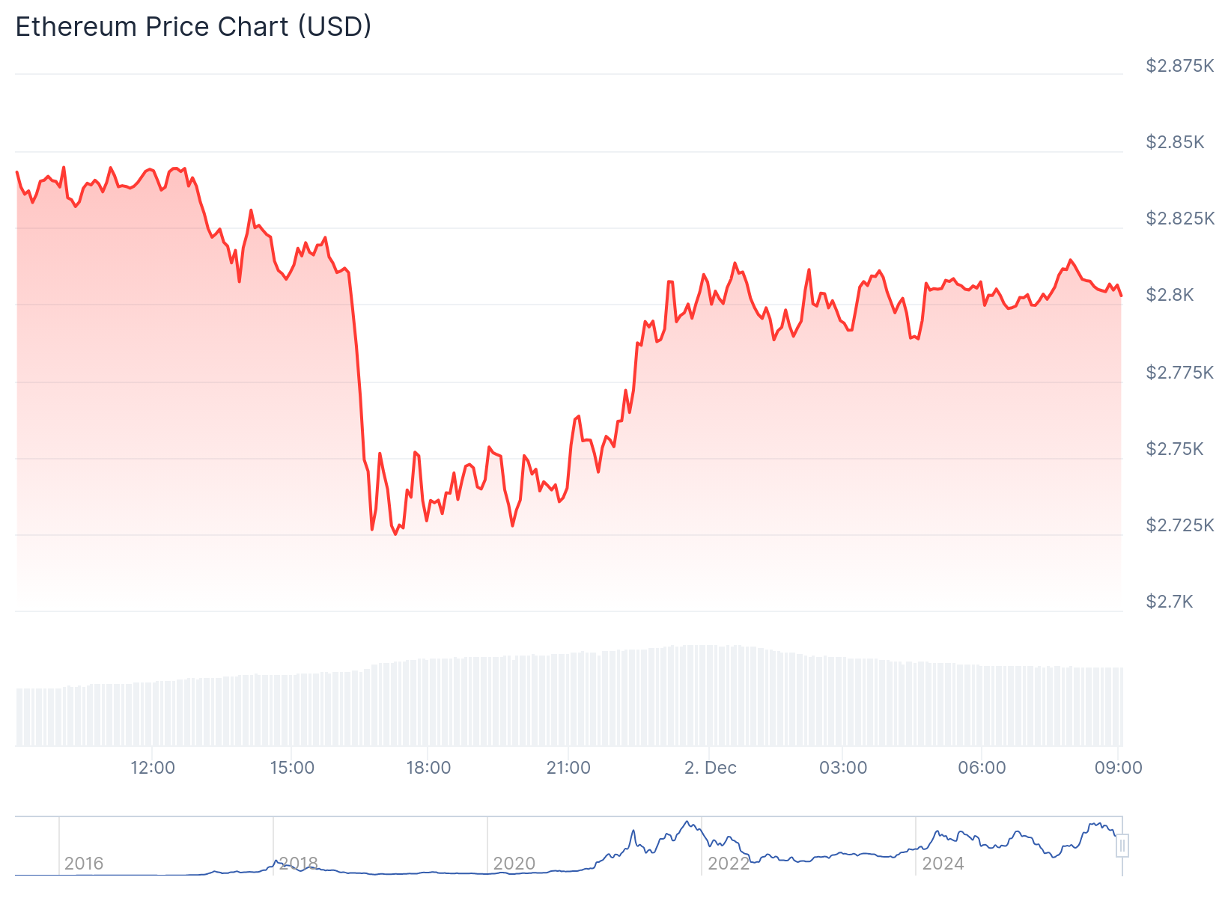The image size is (1231, 898).
Task: Click the $2.75K price axis label
Action: pyautogui.click(x=1175, y=449)
